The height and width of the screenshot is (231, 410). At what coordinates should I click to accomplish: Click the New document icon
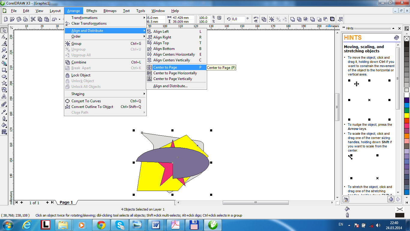click(5, 19)
